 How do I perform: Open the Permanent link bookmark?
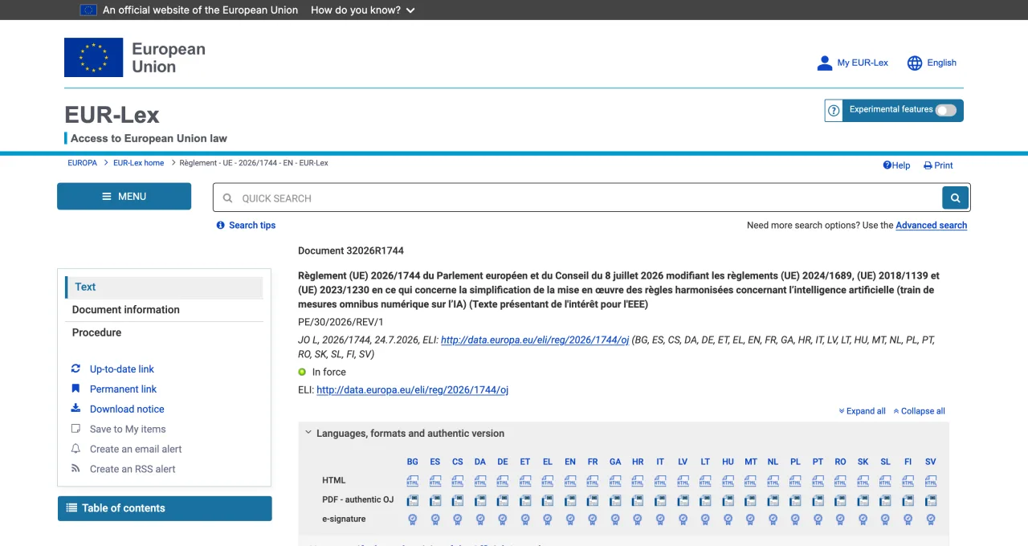coord(123,389)
